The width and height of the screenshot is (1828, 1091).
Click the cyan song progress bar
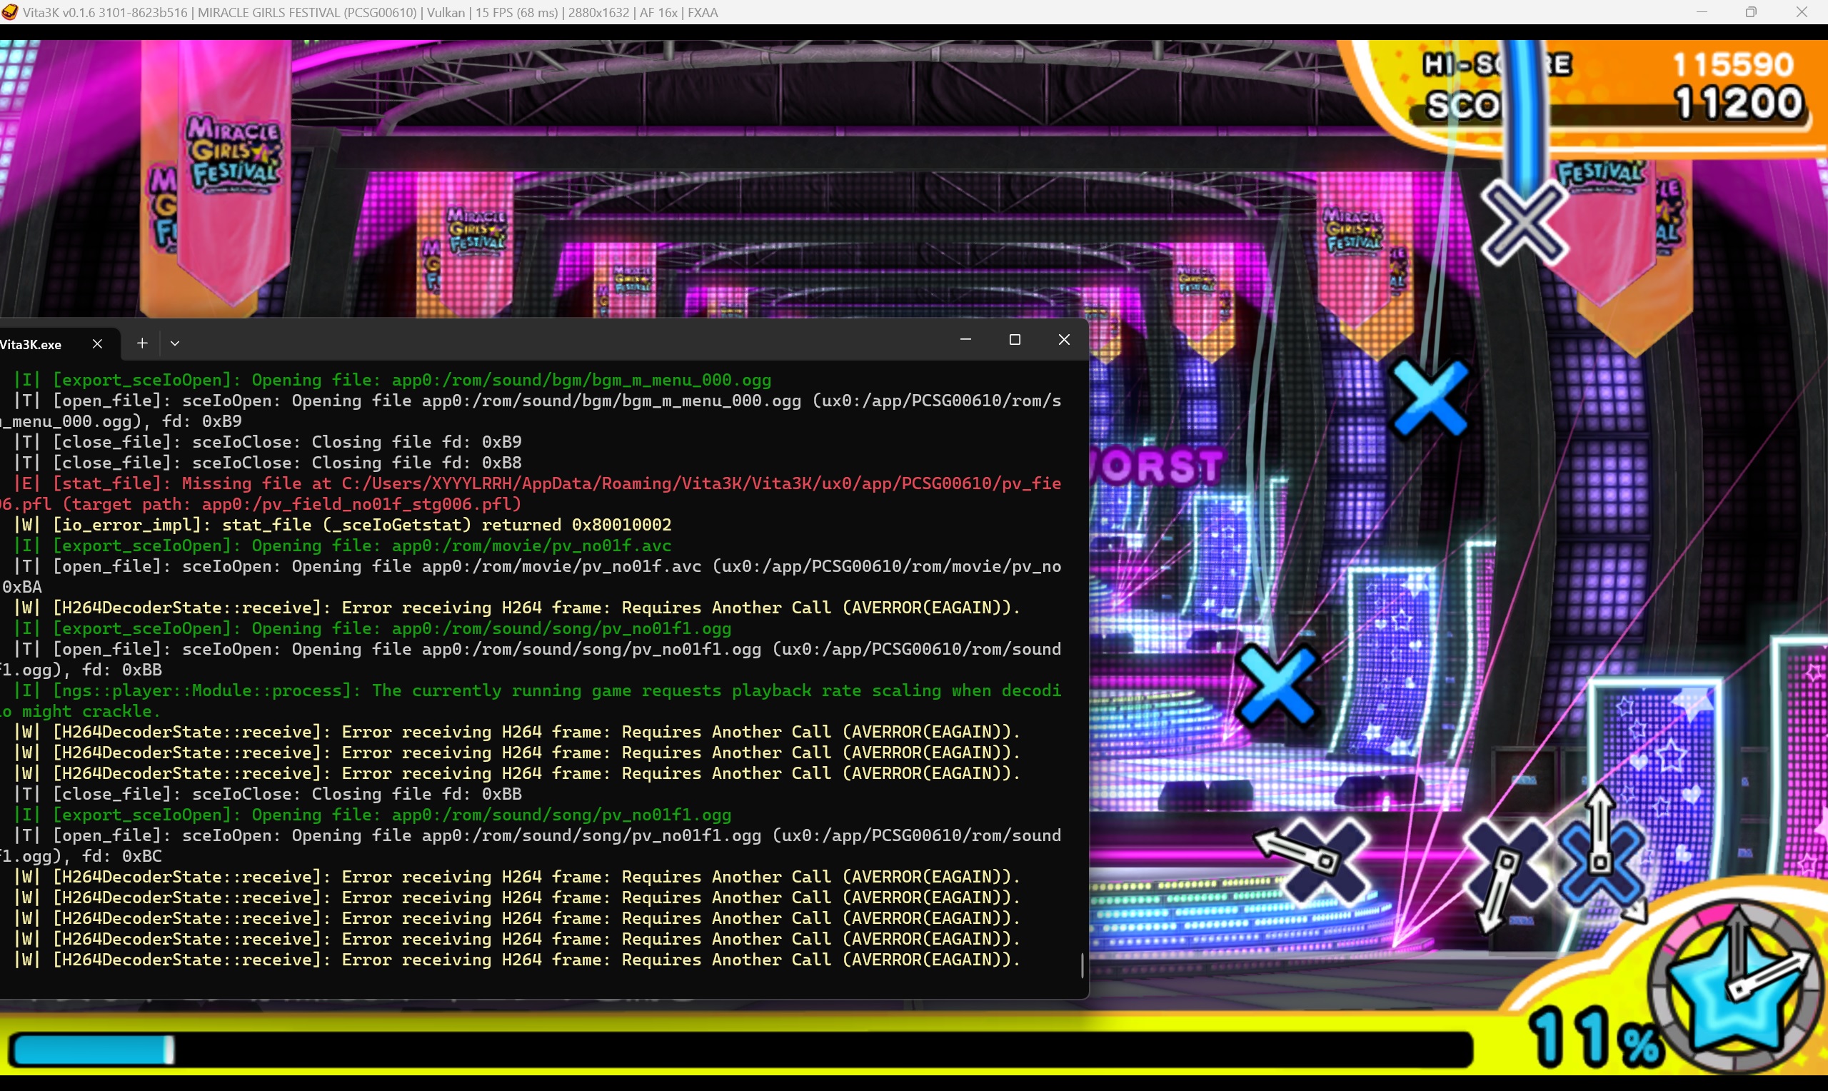92,1050
